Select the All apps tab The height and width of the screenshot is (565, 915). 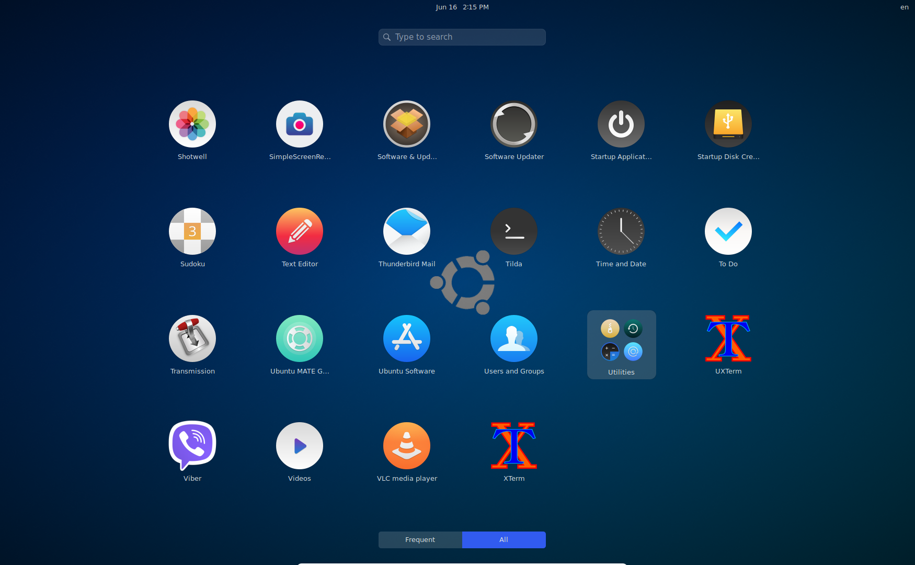coord(504,540)
